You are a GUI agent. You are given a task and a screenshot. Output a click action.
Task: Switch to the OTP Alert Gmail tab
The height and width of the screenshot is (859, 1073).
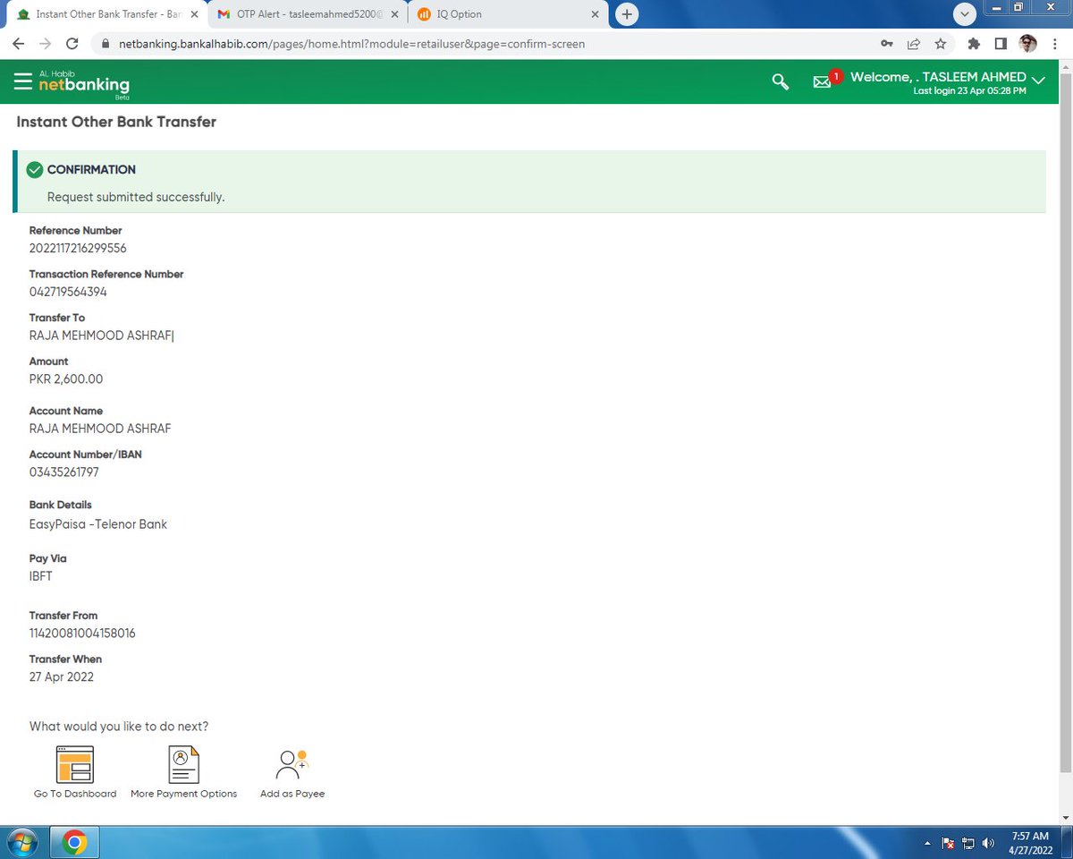(x=308, y=14)
